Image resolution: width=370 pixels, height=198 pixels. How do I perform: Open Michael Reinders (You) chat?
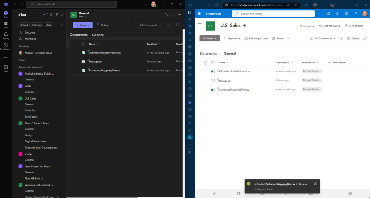pos(38,53)
